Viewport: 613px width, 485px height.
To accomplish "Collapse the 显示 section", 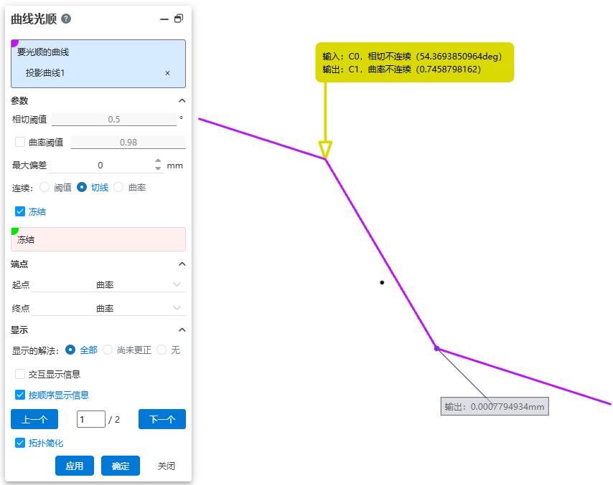I will pos(182,330).
